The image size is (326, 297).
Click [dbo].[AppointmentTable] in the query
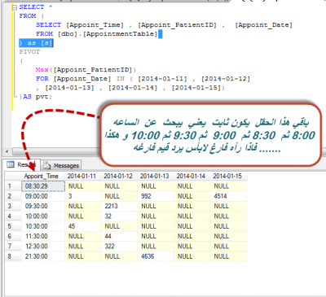108,34
